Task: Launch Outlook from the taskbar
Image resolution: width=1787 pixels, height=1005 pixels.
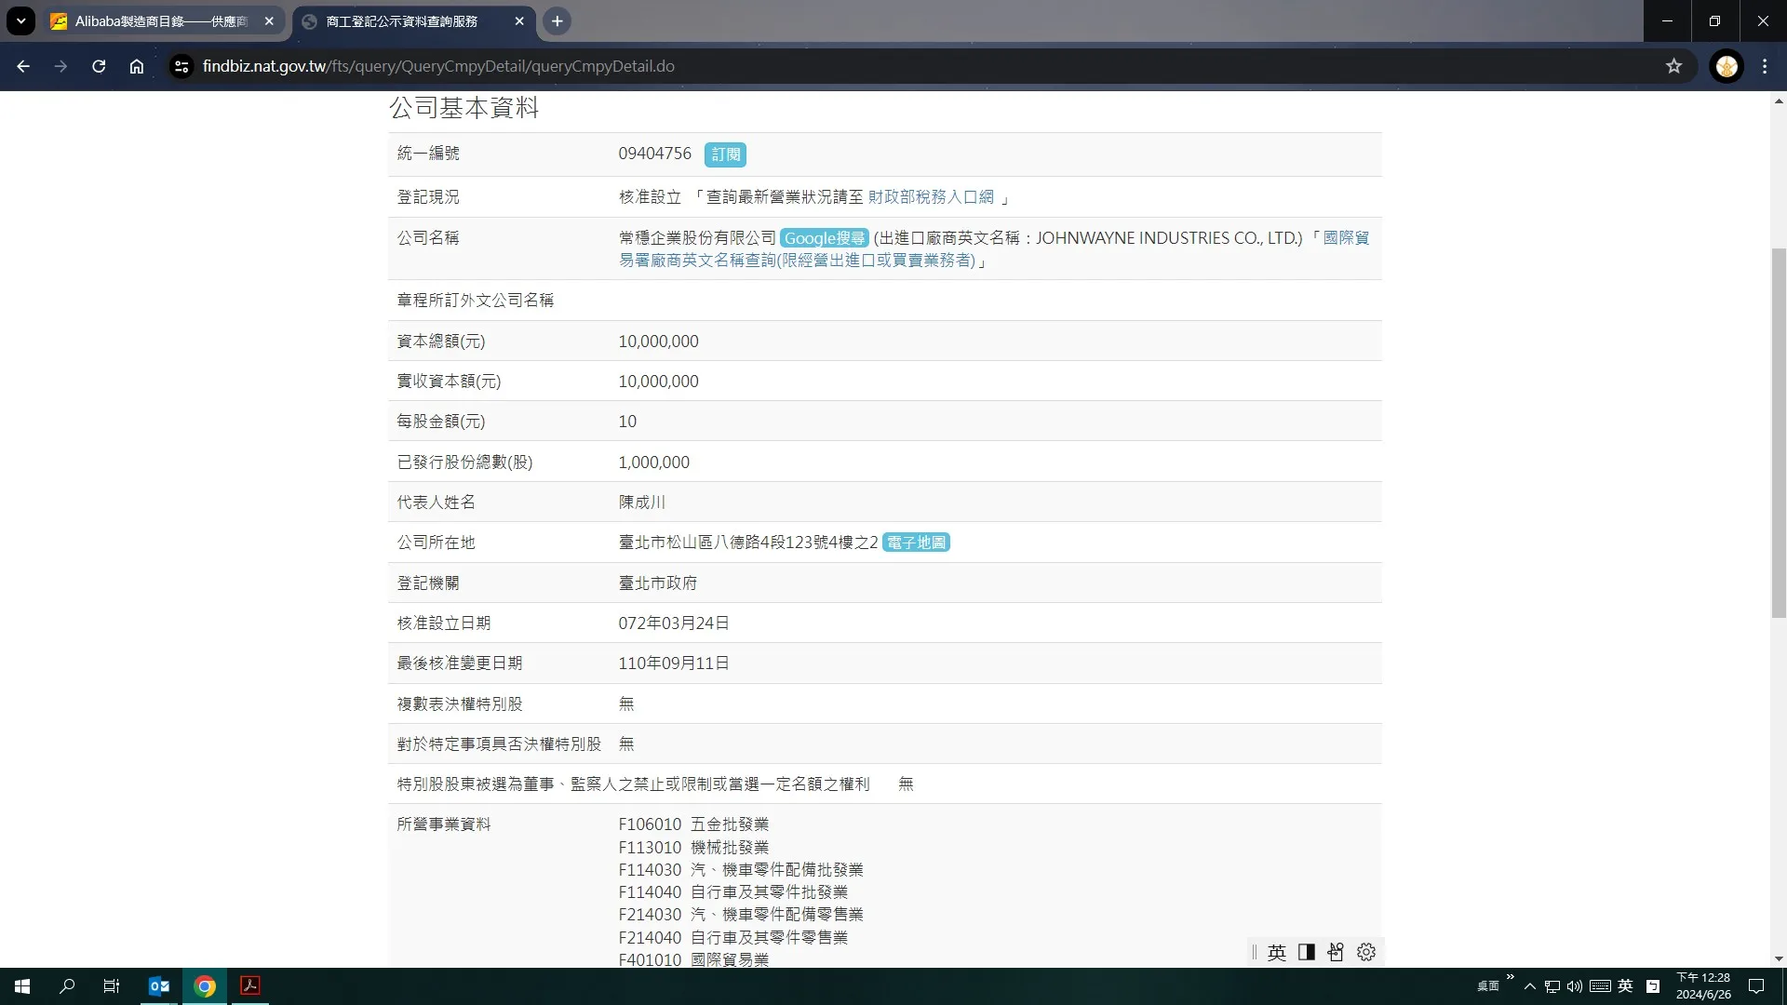Action: pyautogui.click(x=159, y=986)
